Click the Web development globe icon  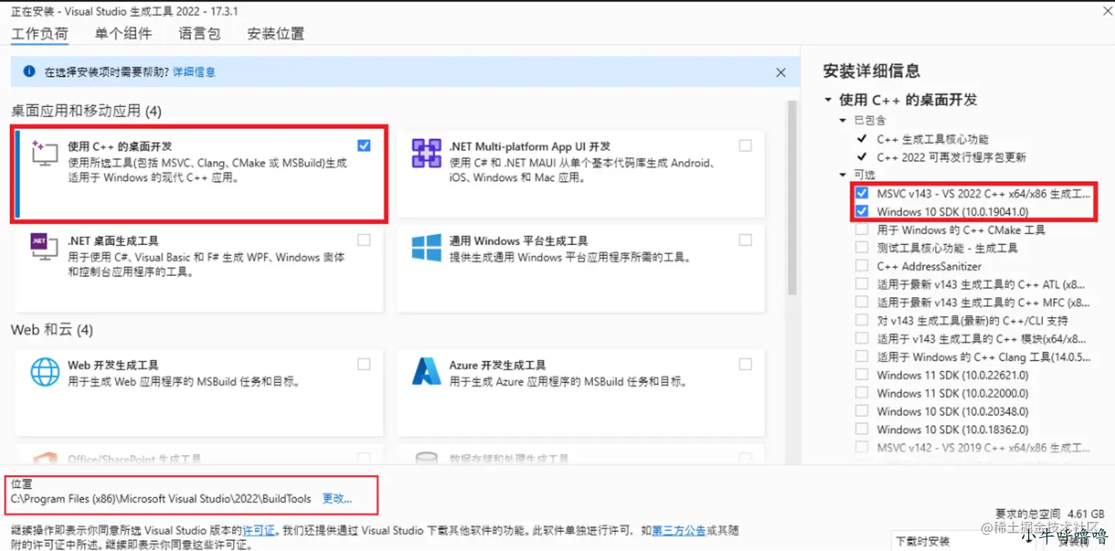pos(44,372)
